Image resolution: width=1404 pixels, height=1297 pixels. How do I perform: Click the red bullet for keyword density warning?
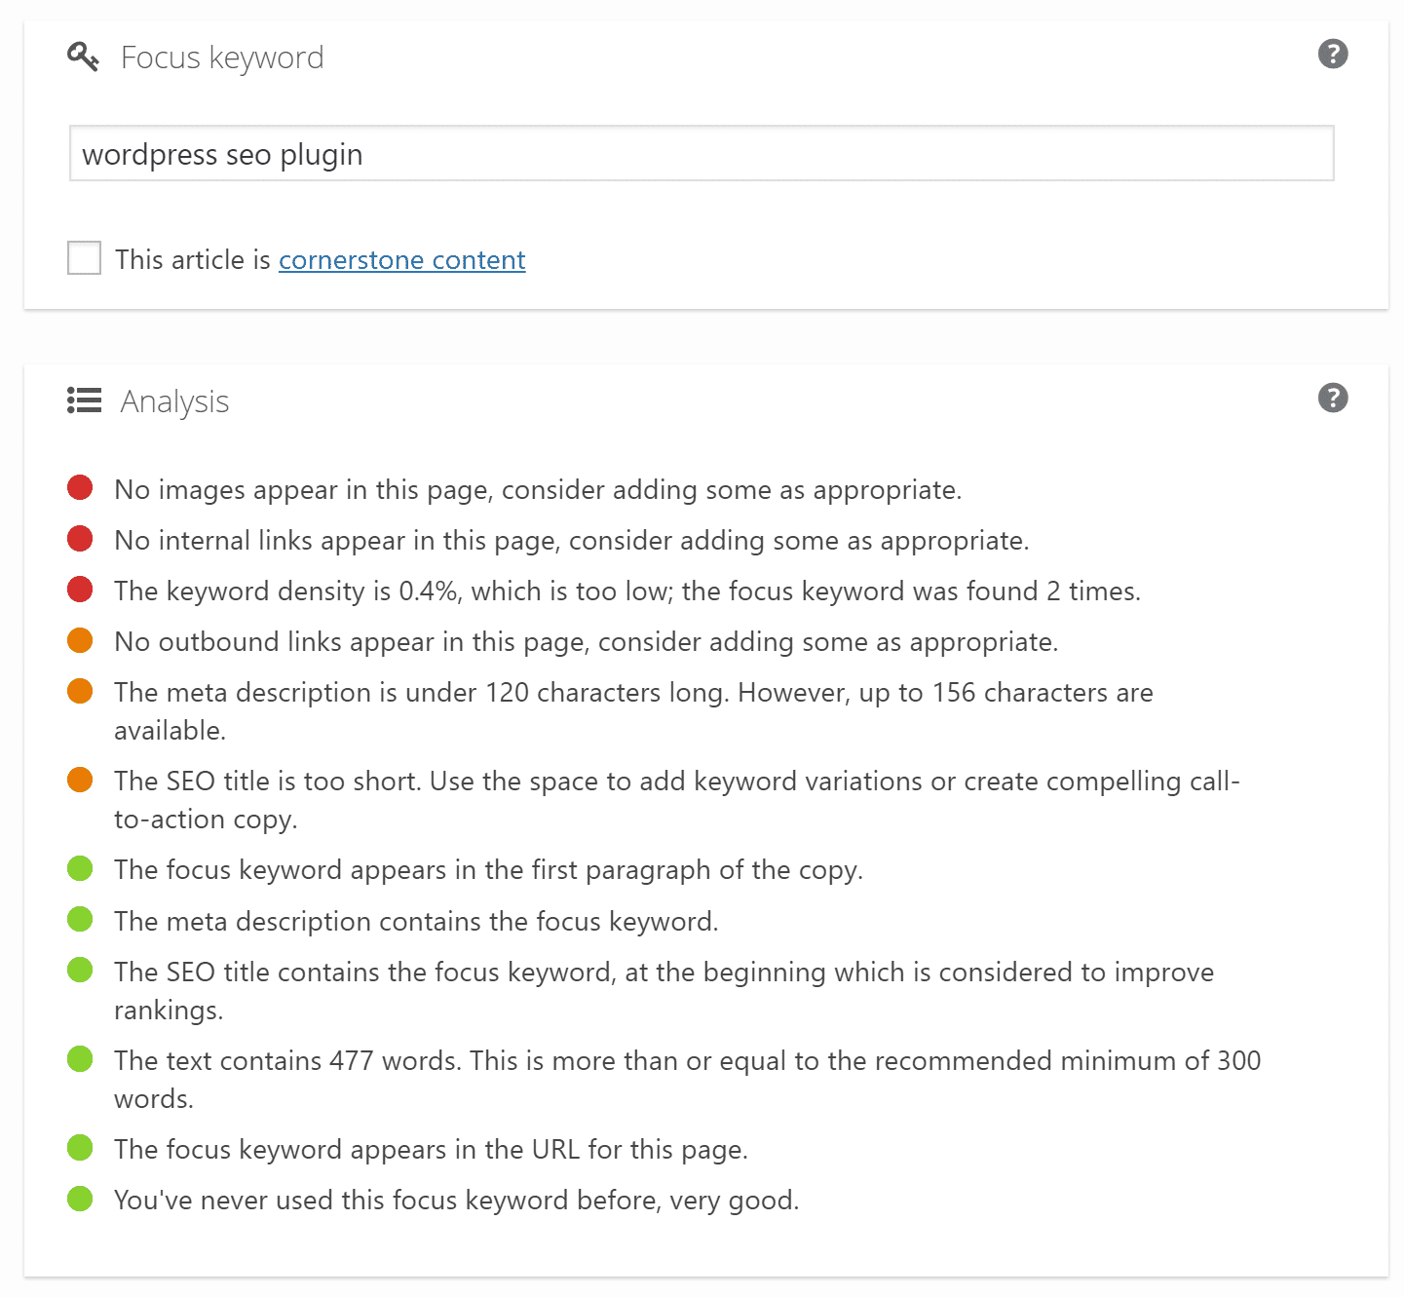click(80, 589)
